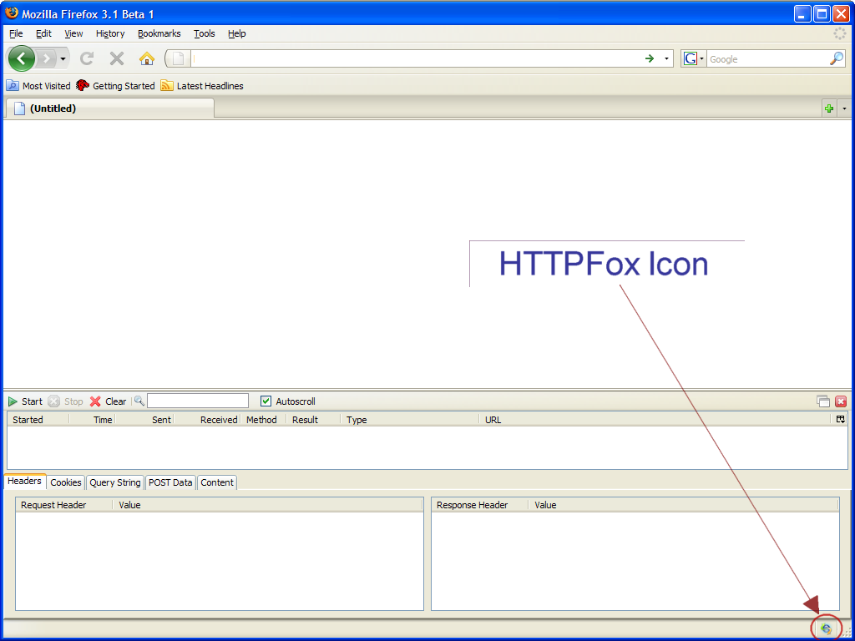Toggle the Autoscroll checkbox
Viewport: 855px width, 641px height.
coord(266,401)
